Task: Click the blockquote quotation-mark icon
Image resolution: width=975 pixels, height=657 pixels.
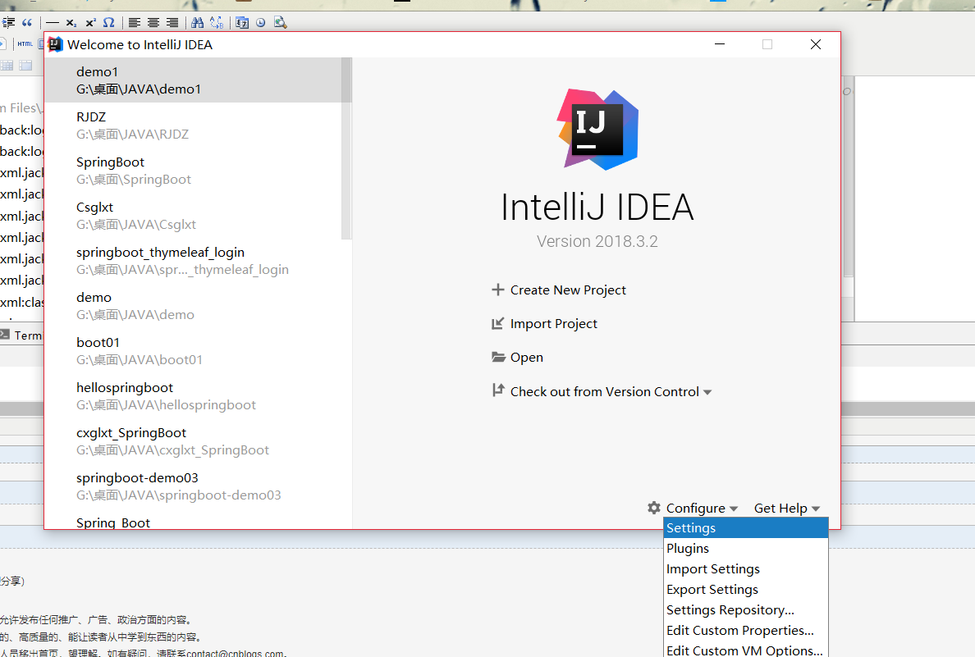Action: 27,23
